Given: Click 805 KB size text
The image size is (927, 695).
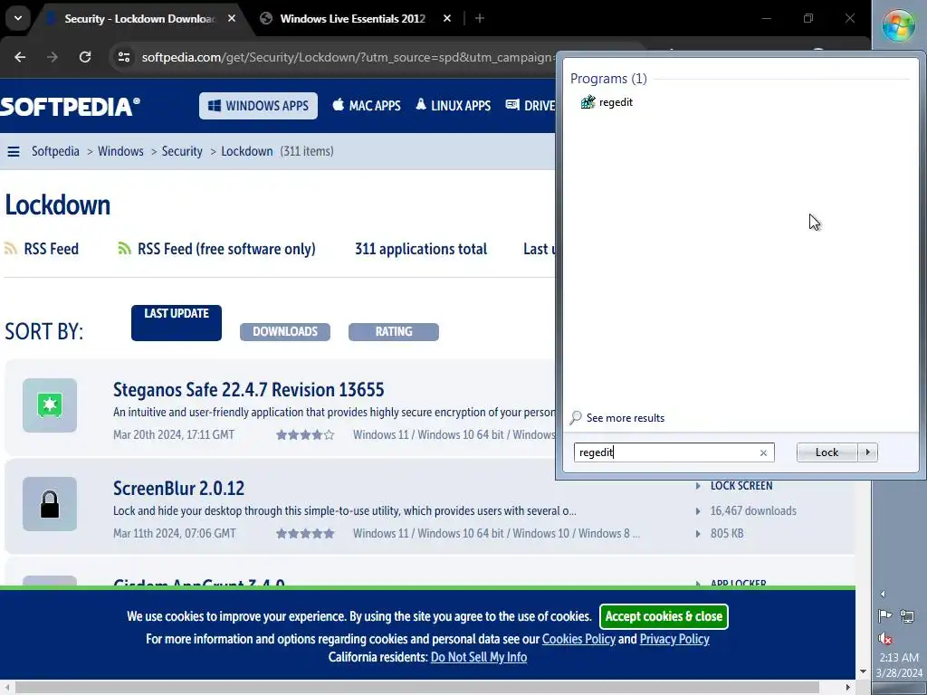Looking at the screenshot, I should (727, 533).
